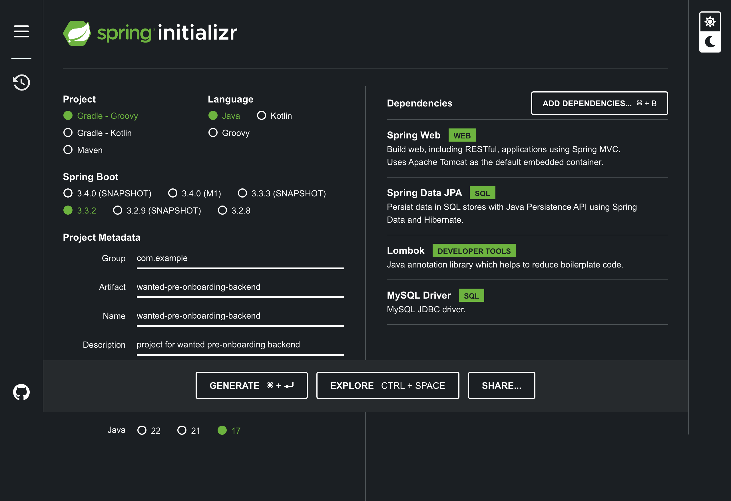Pick Java version 21
The image size is (731, 501).
pyautogui.click(x=189, y=430)
